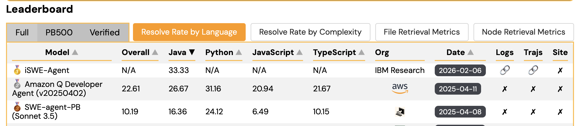
Task: Sort by TypeScript resolve rate
Action: (361, 52)
